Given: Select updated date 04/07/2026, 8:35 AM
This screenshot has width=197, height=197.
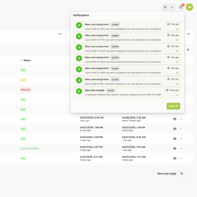Looking at the screenshot, I should pyautogui.click(x=134, y=137).
